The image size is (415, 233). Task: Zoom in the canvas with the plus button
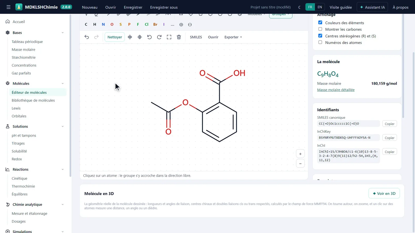point(300,154)
